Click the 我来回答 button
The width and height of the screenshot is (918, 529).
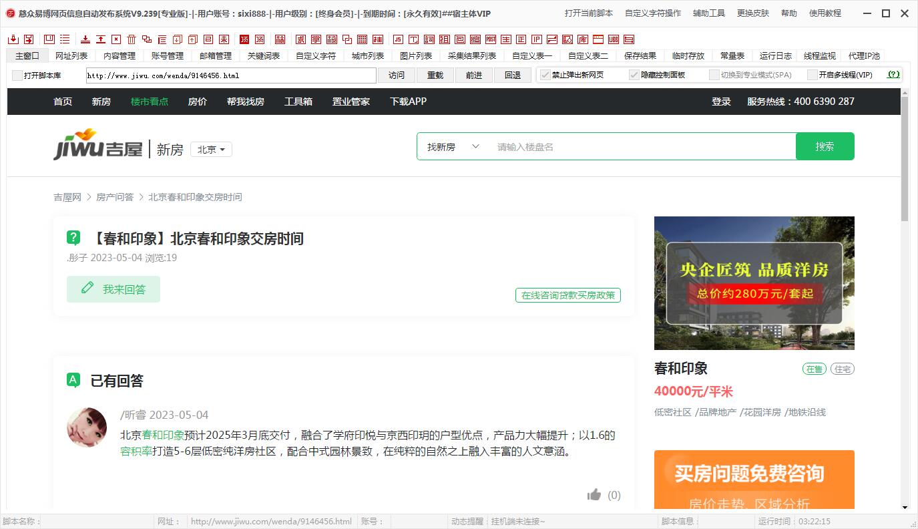pyautogui.click(x=113, y=289)
